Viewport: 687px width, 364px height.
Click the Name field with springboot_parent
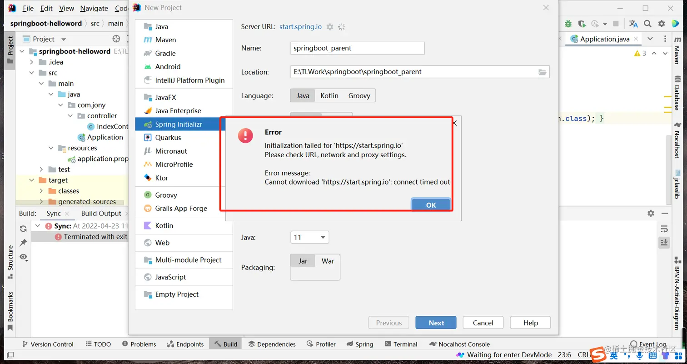click(x=357, y=48)
